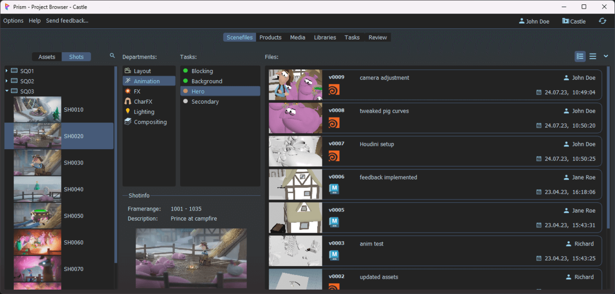
Task: Switch to the compact list view
Action: tap(593, 56)
